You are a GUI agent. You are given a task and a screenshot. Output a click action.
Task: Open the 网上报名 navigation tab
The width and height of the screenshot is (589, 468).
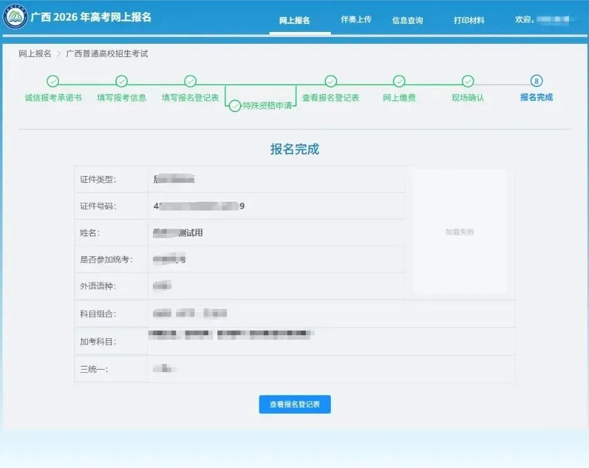tap(294, 20)
